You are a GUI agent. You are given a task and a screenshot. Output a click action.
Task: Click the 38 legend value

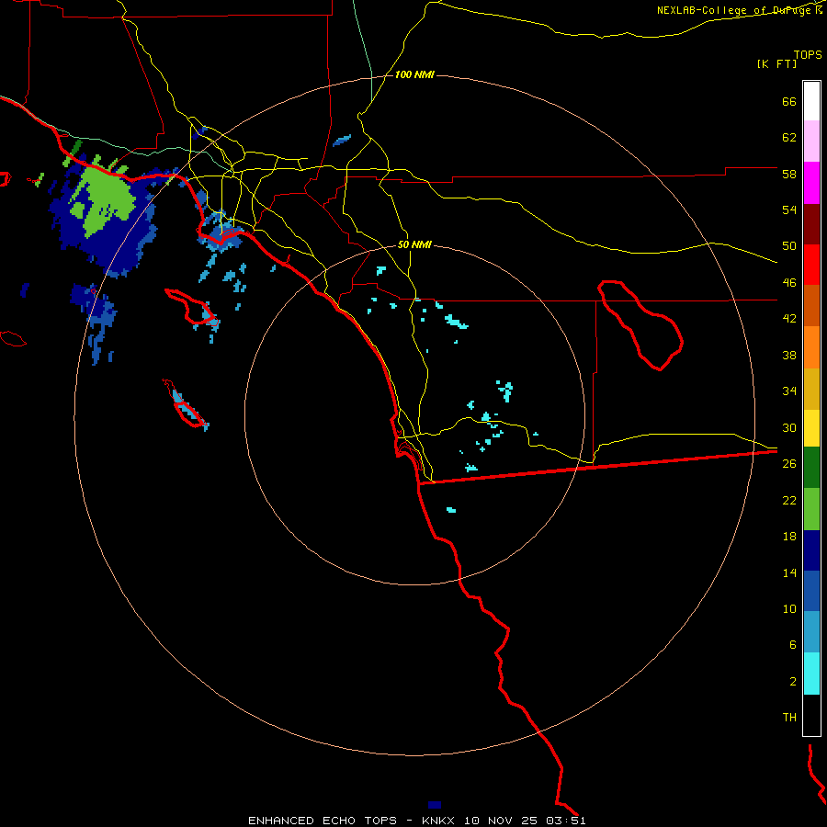click(789, 355)
